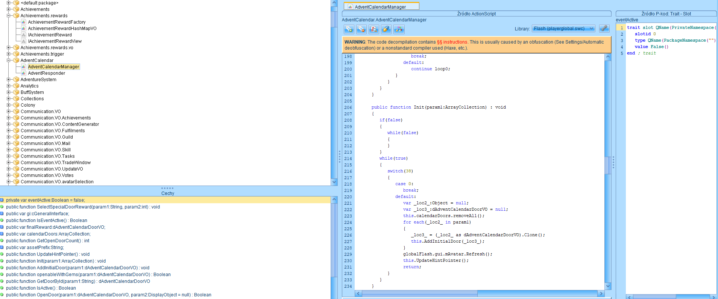Click the remove trait tag icon
The width and height of the screenshot is (718, 299).
[361, 29]
